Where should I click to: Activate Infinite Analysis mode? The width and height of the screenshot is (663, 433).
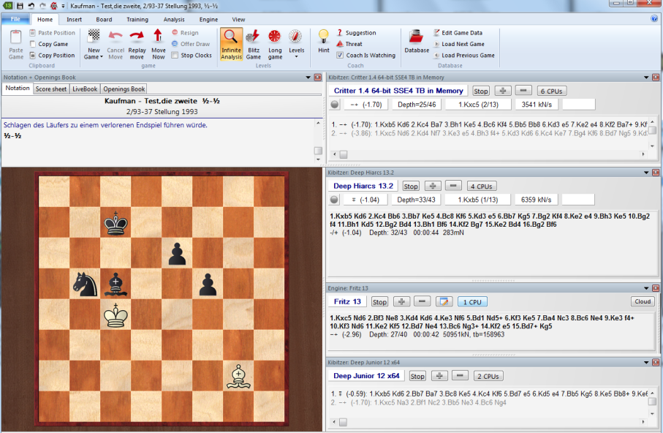232,43
